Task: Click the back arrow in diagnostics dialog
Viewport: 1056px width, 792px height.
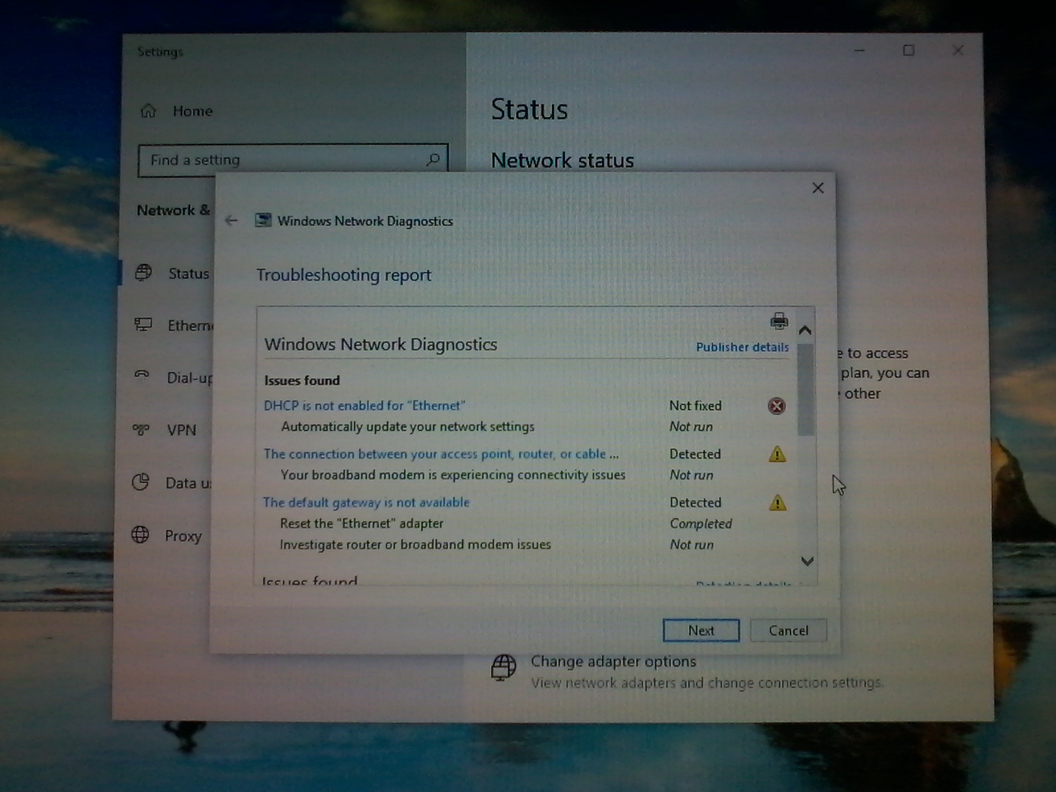Action: pyautogui.click(x=231, y=220)
